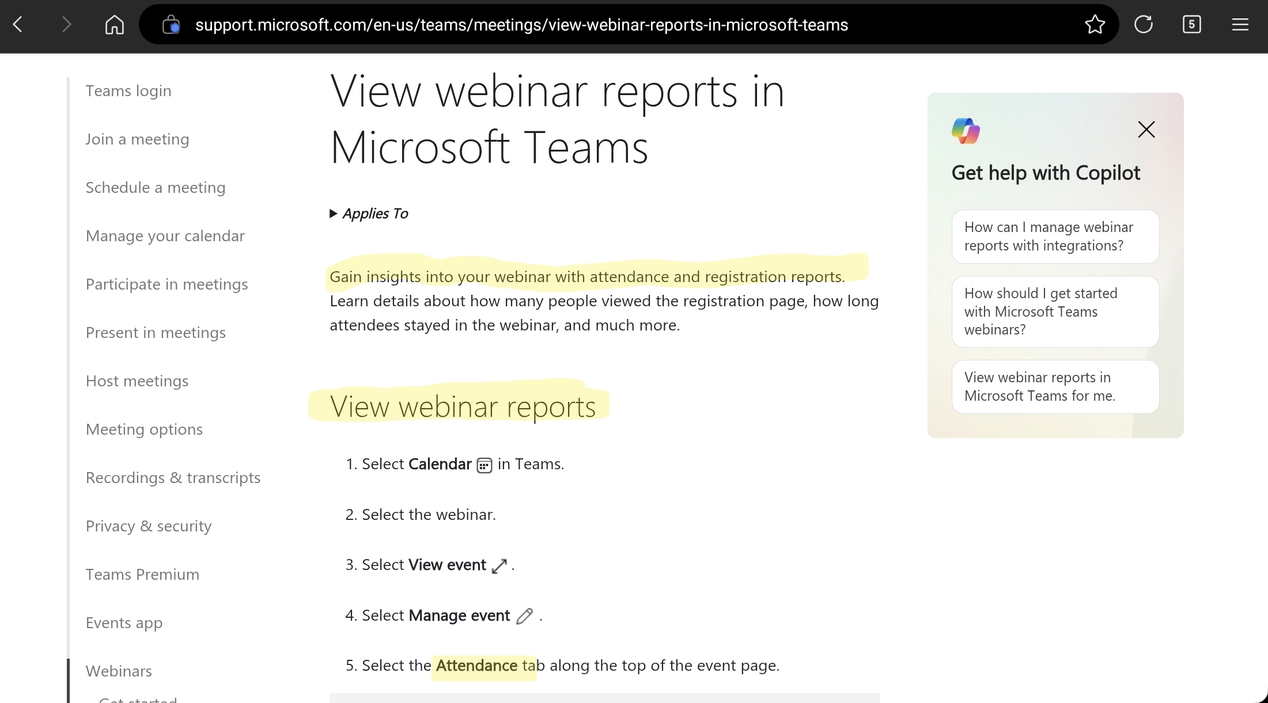Click the bold 'Calendar' text in step 1
The image size is (1268, 703).
440,464
